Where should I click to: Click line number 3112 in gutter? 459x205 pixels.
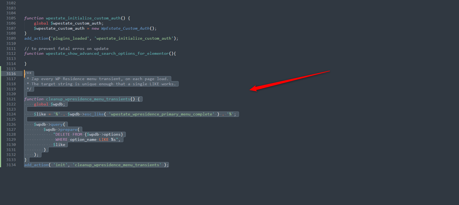pyautogui.click(x=11, y=53)
